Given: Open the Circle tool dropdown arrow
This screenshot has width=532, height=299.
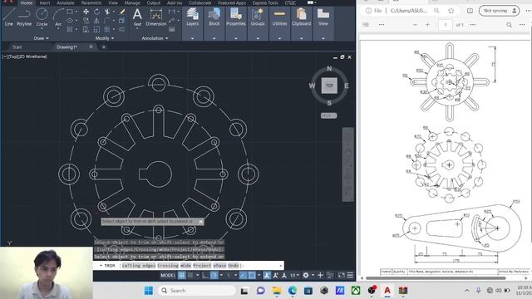Looking at the screenshot, I should coord(42,28).
